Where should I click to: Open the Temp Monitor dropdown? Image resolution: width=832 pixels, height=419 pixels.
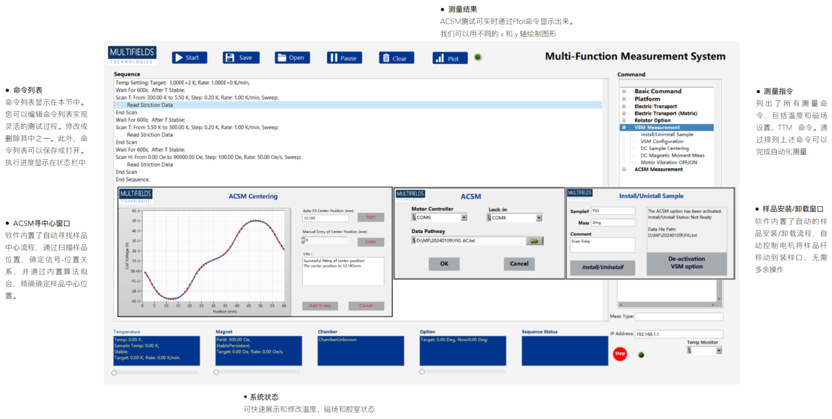pos(719,351)
